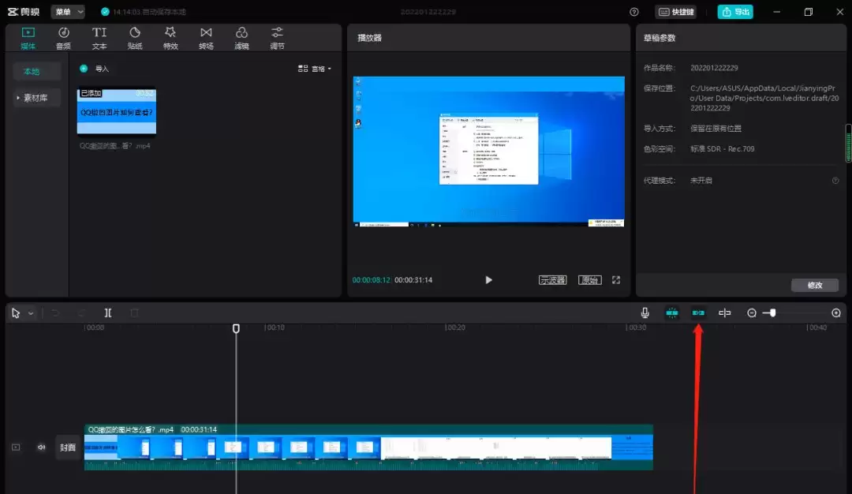Open the 菜单 dropdown menu

68,12
